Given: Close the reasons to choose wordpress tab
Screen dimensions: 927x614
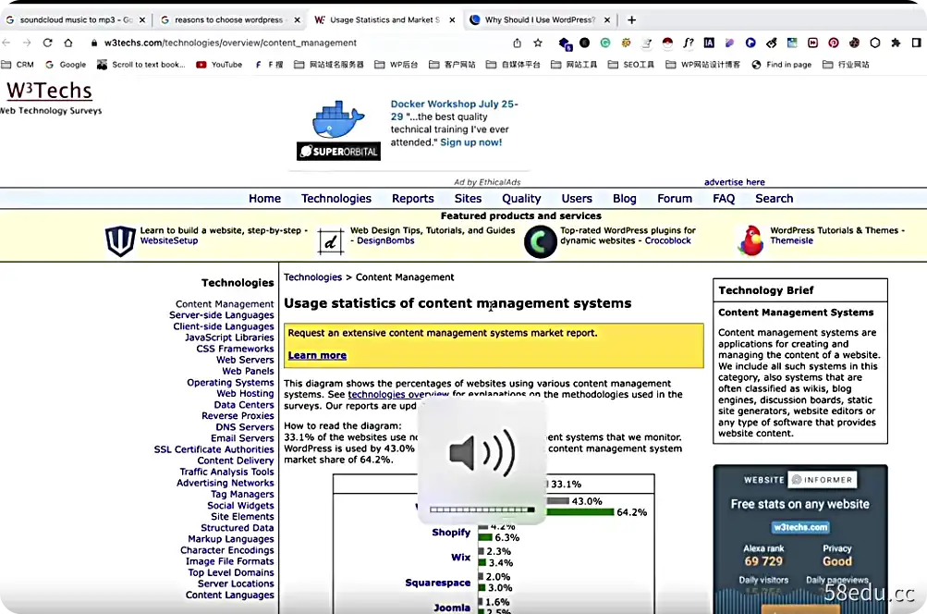Looking at the screenshot, I should [x=297, y=20].
